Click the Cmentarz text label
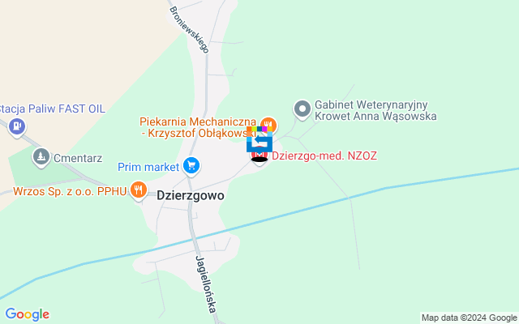Viewport: 519px width, 324px height. [x=78, y=159]
